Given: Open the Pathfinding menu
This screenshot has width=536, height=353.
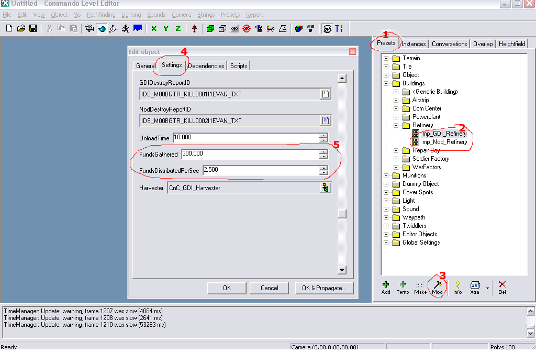Looking at the screenshot, I should click(x=101, y=15).
